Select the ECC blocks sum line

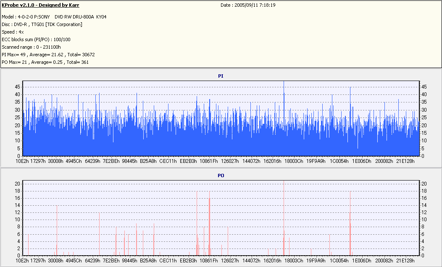click(x=36, y=39)
